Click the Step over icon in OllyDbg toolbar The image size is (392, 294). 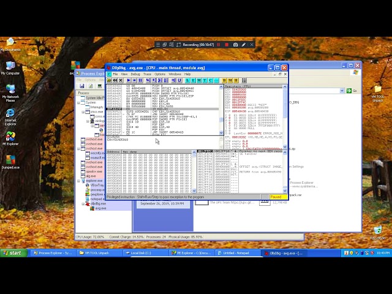(x=154, y=80)
